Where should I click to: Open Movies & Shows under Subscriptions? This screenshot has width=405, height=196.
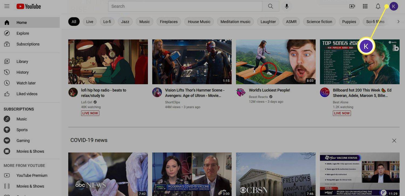click(30, 151)
